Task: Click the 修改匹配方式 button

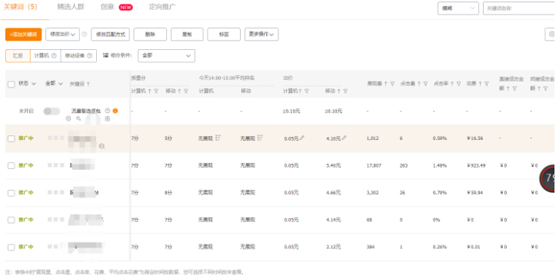Action: click(x=110, y=35)
